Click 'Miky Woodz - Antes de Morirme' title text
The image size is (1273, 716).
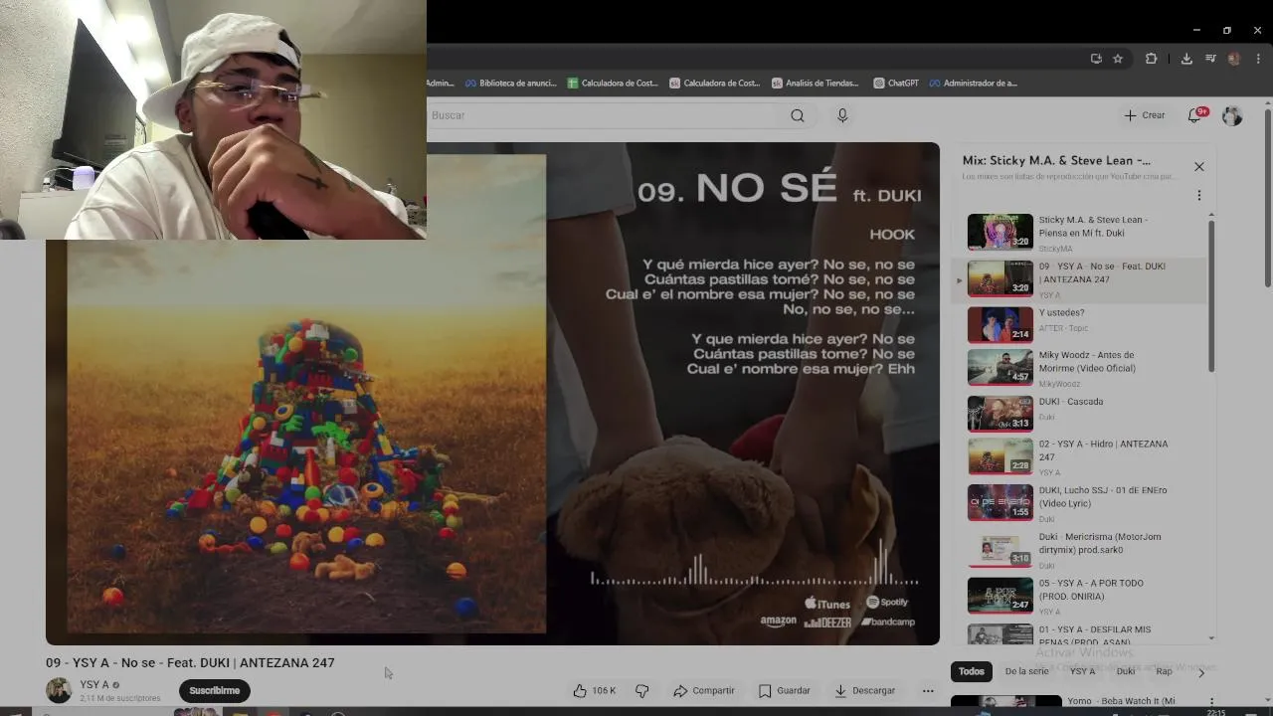[1087, 361]
